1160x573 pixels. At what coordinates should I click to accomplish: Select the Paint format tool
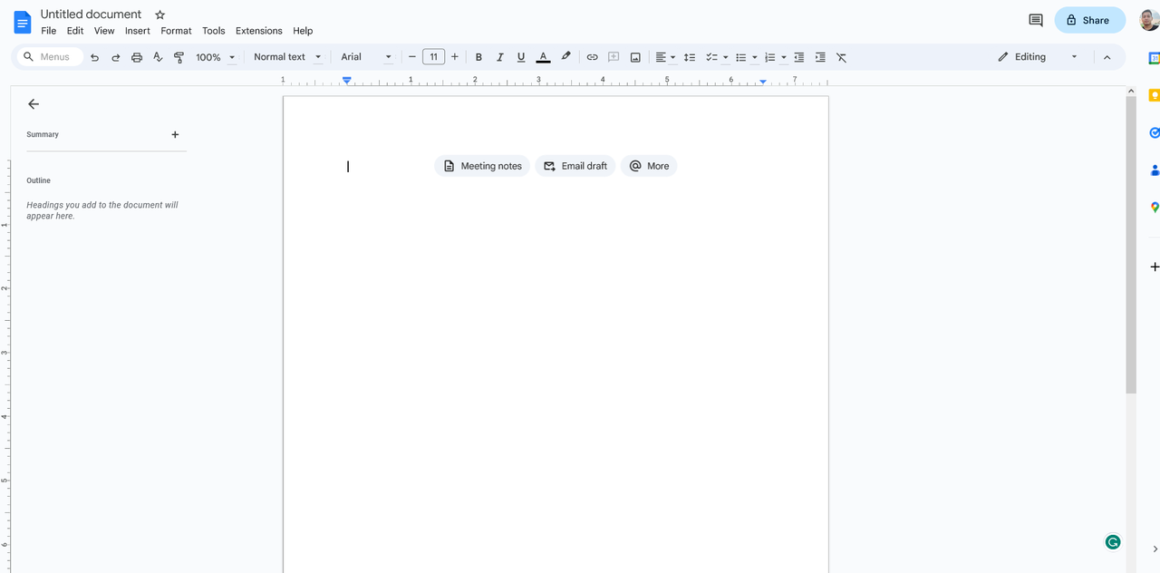coord(179,57)
